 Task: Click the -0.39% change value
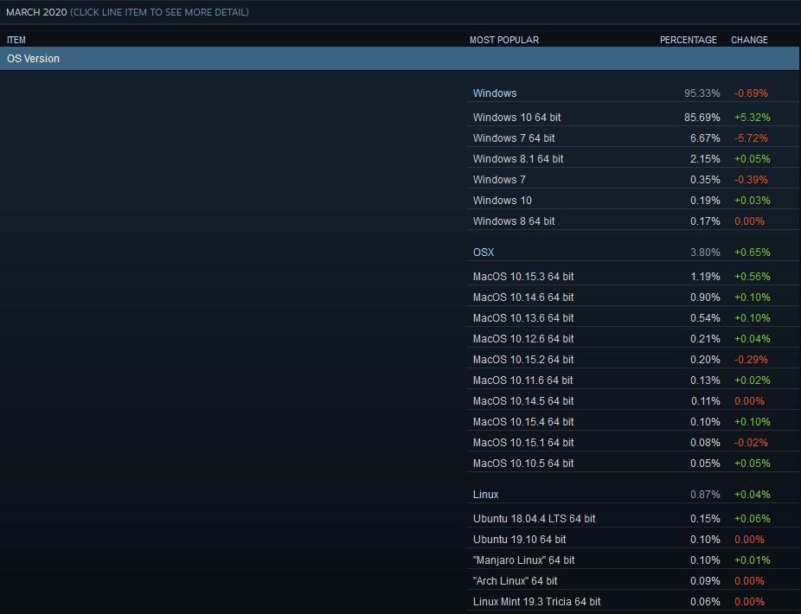tap(751, 180)
